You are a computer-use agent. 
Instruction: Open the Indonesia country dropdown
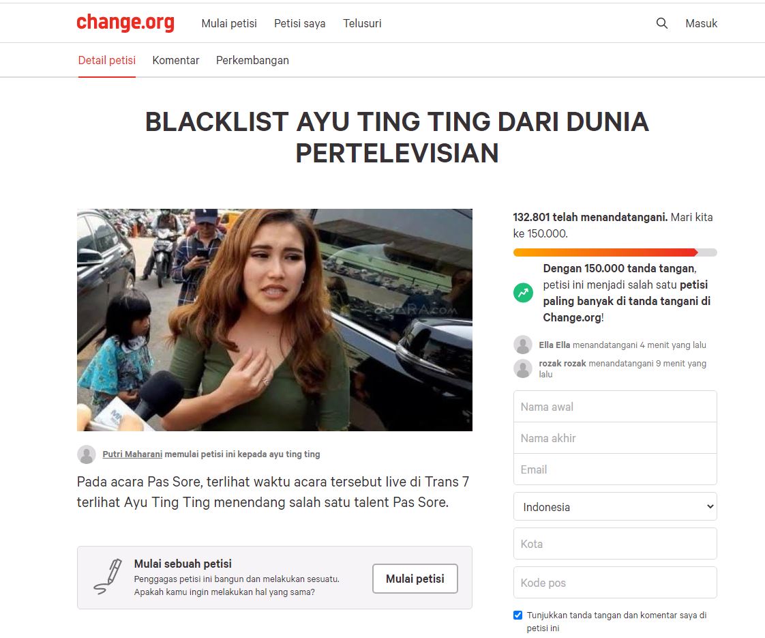[x=615, y=507]
